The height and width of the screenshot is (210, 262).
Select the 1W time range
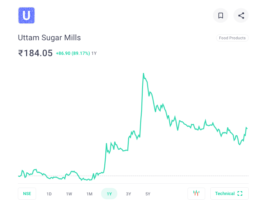tap(69, 194)
